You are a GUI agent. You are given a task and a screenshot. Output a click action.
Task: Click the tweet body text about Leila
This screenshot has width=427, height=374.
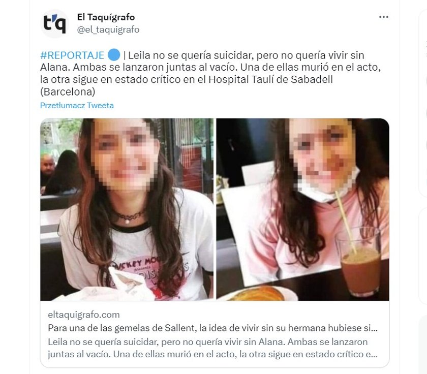210,73
